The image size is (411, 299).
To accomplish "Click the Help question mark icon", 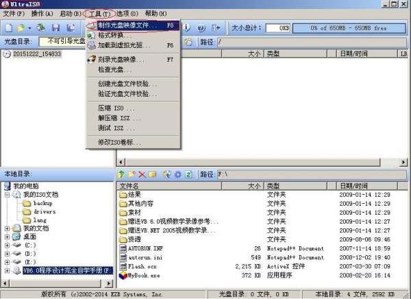I will pyautogui.click(x=201, y=28).
